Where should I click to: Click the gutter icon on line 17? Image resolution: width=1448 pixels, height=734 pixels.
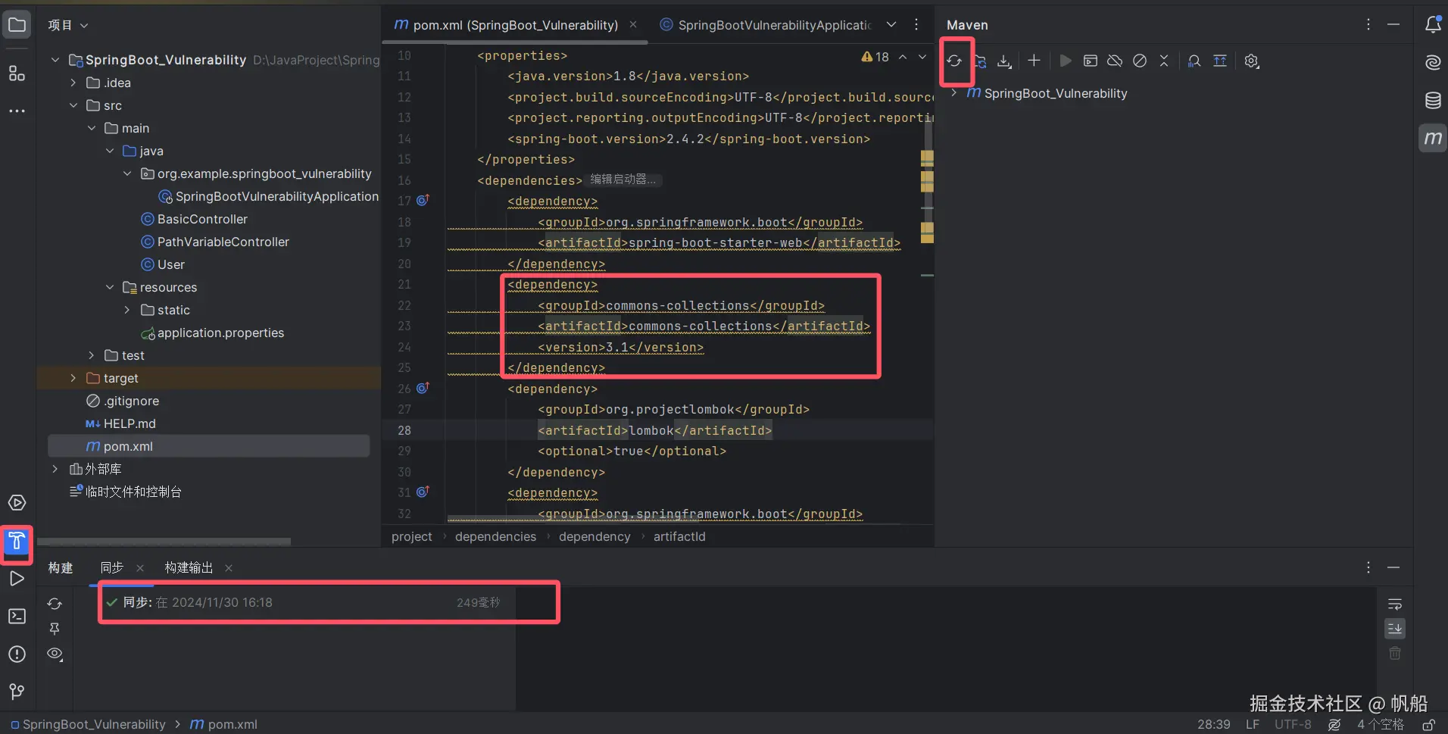423,200
